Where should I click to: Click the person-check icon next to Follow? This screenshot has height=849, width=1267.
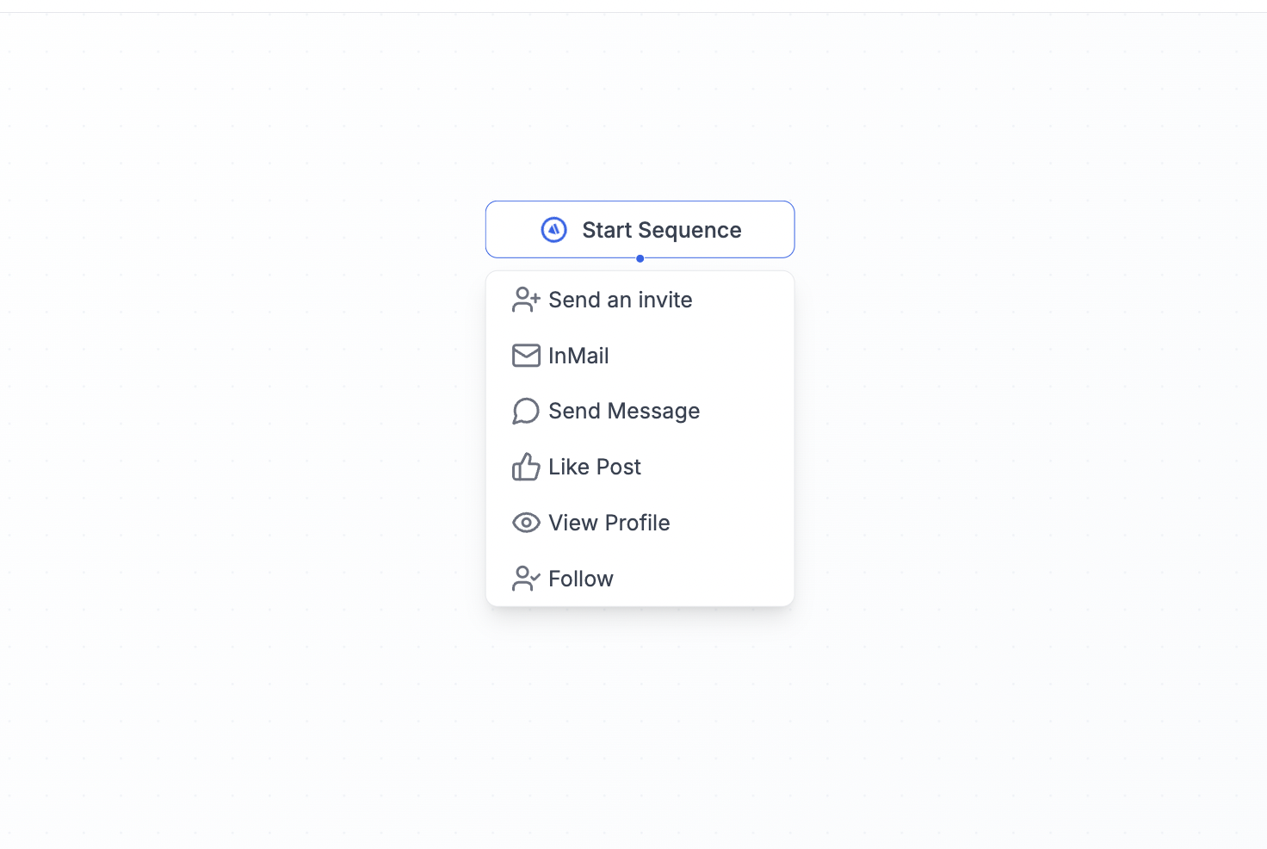click(525, 579)
